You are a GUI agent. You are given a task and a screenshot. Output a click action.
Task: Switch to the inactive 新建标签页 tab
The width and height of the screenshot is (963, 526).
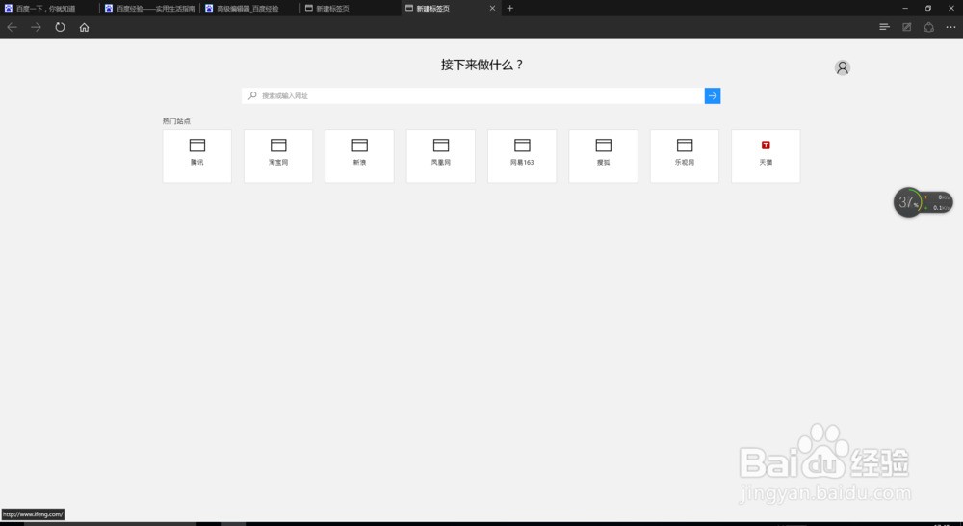351,8
